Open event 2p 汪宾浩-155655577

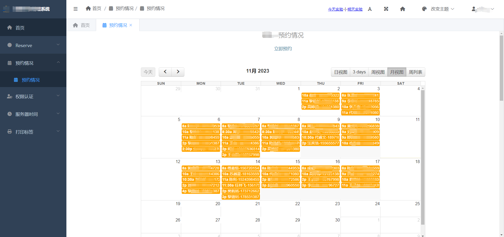pyautogui.click(x=320, y=143)
